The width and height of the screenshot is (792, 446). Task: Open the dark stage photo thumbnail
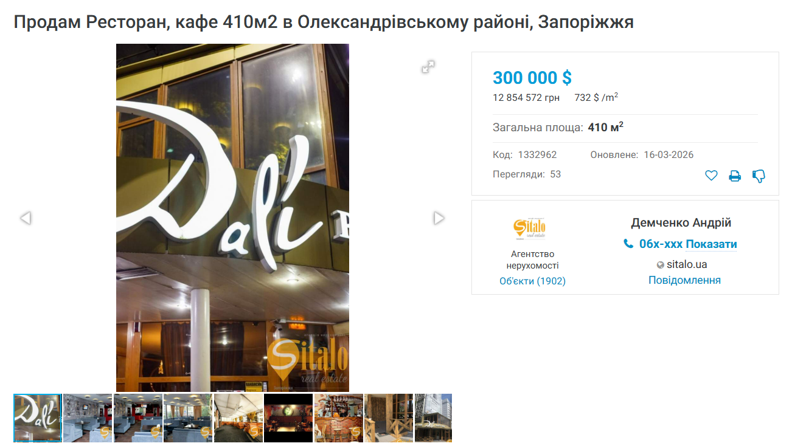coord(288,418)
